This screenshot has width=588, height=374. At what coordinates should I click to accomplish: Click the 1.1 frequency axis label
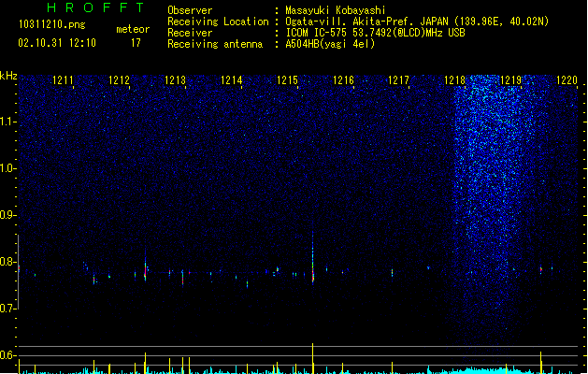tap(7, 122)
